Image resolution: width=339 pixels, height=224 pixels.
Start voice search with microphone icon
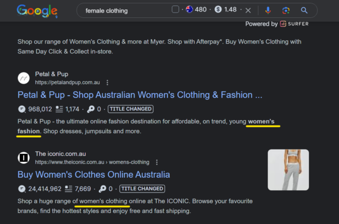click(268, 10)
